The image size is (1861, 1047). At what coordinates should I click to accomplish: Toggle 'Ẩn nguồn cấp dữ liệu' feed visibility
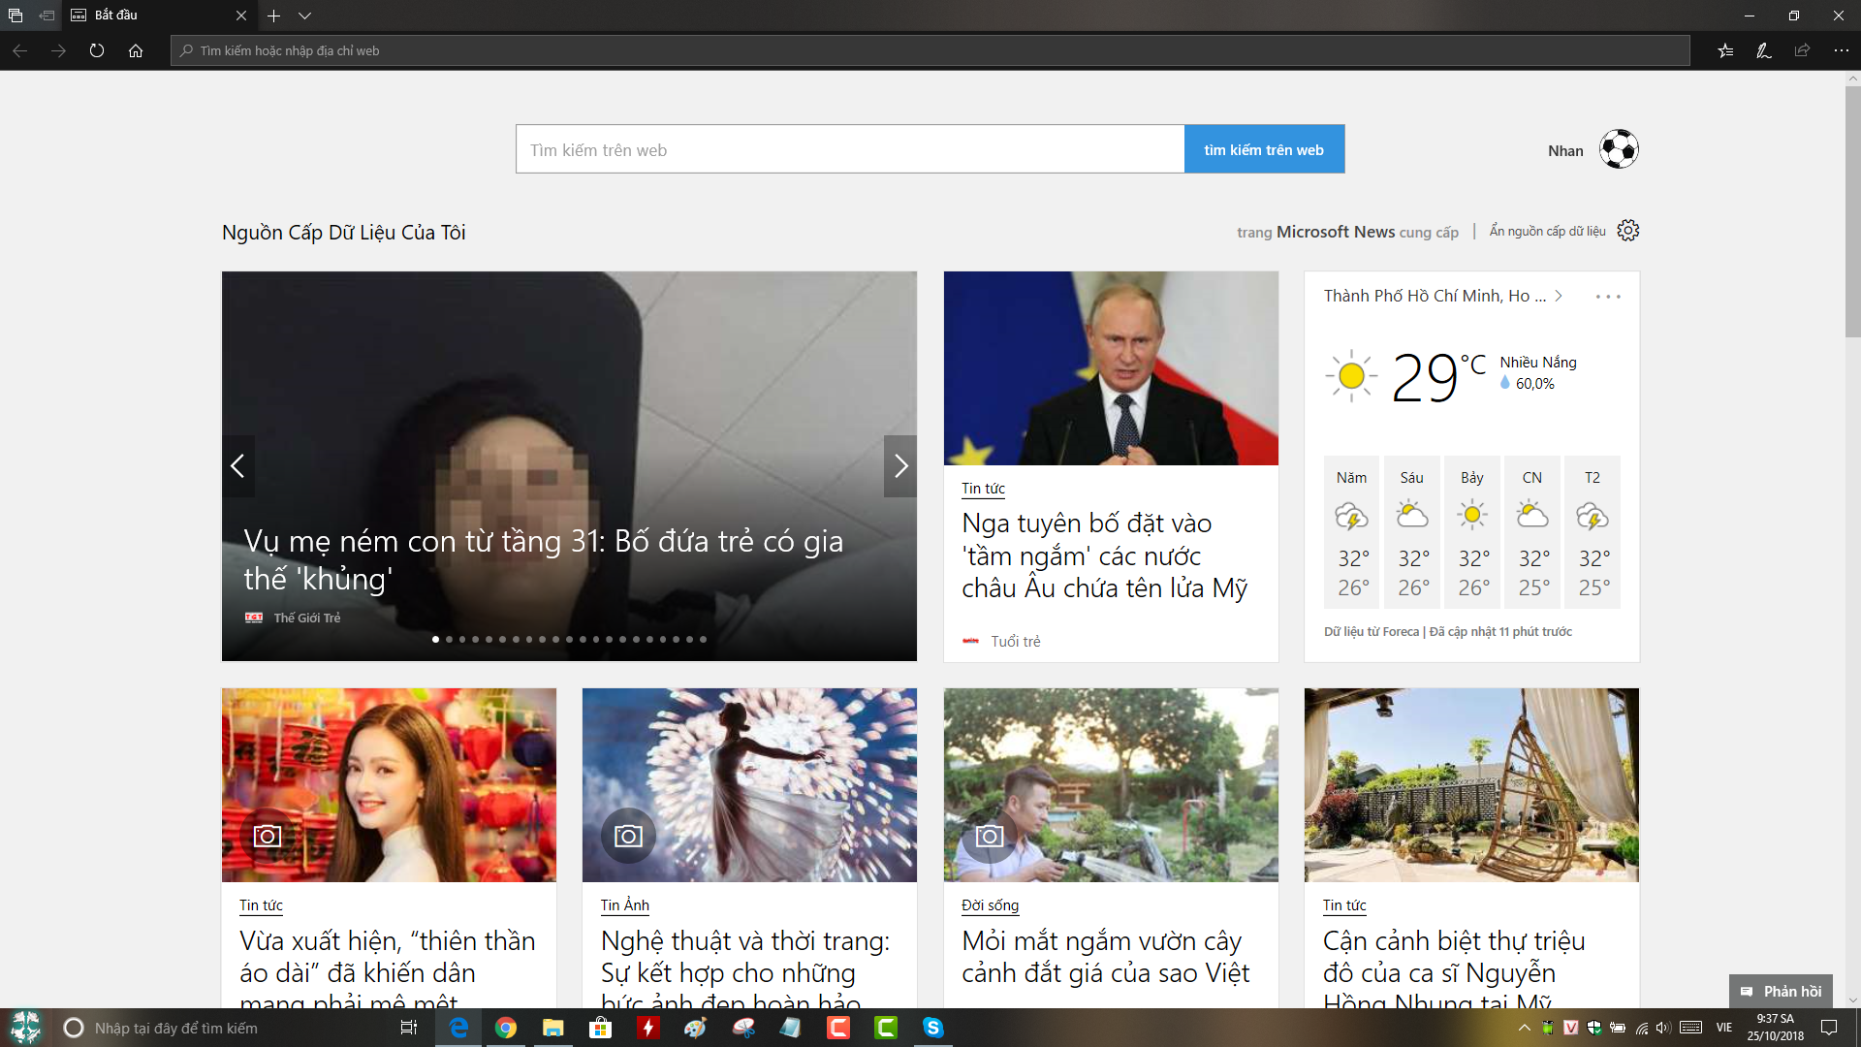[x=1547, y=231]
